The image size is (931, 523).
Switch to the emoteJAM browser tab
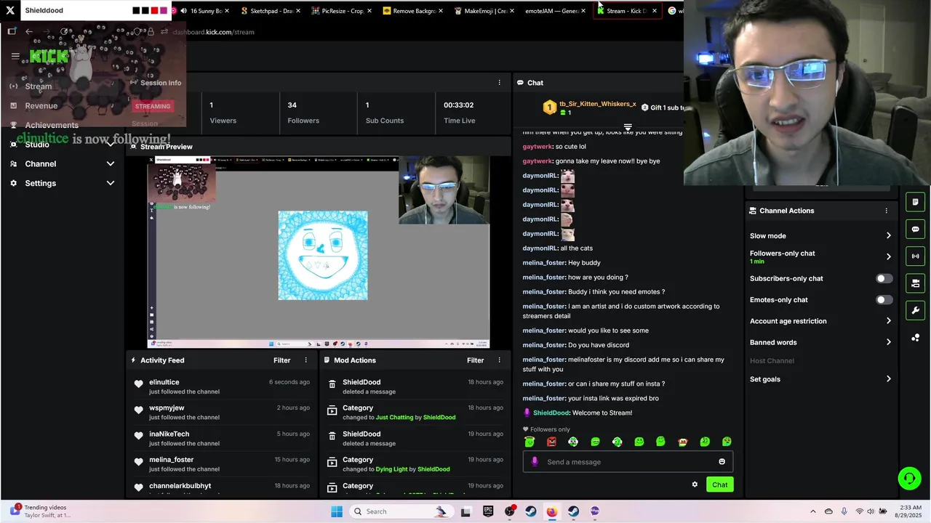coord(556,11)
